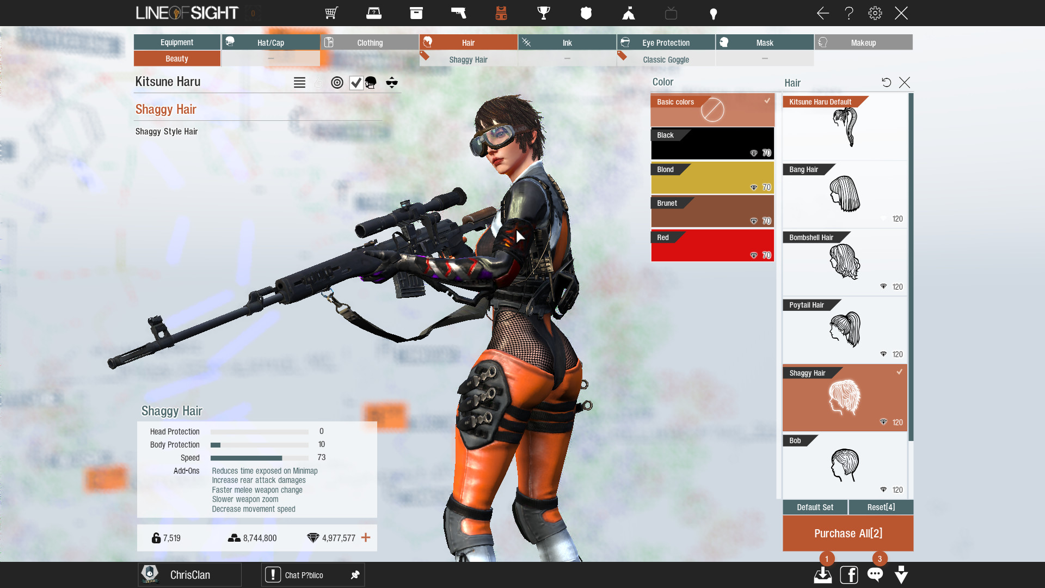Select the Red hair color swatch

(x=712, y=245)
